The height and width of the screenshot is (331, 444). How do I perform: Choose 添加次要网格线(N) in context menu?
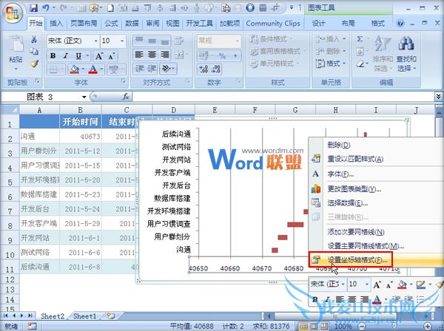pyautogui.click(x=356, y=232)
